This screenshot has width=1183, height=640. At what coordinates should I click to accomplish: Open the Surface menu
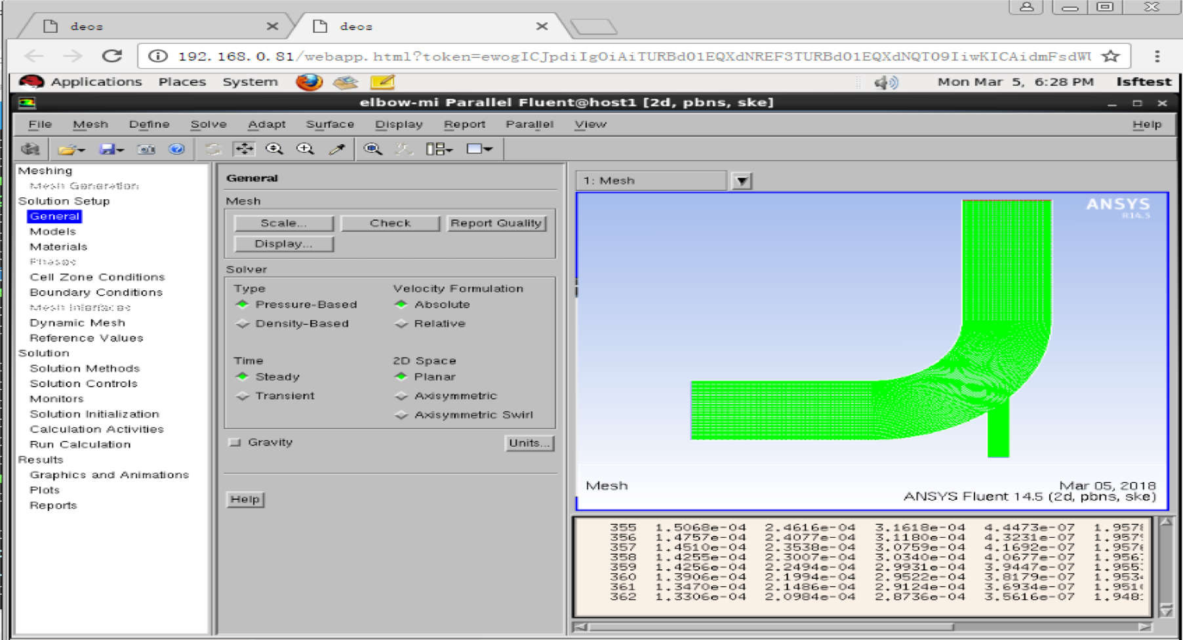330,124
